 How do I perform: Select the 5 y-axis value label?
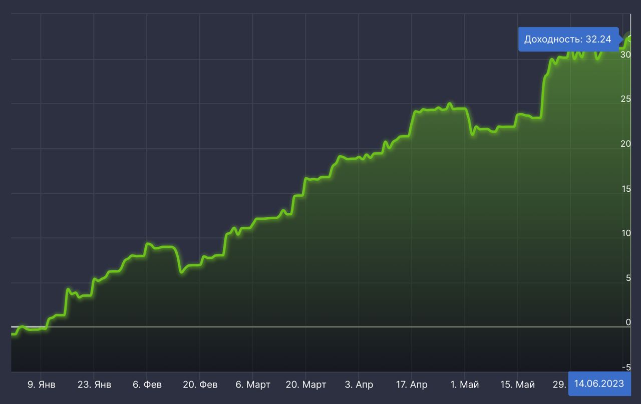pos(628,278)
